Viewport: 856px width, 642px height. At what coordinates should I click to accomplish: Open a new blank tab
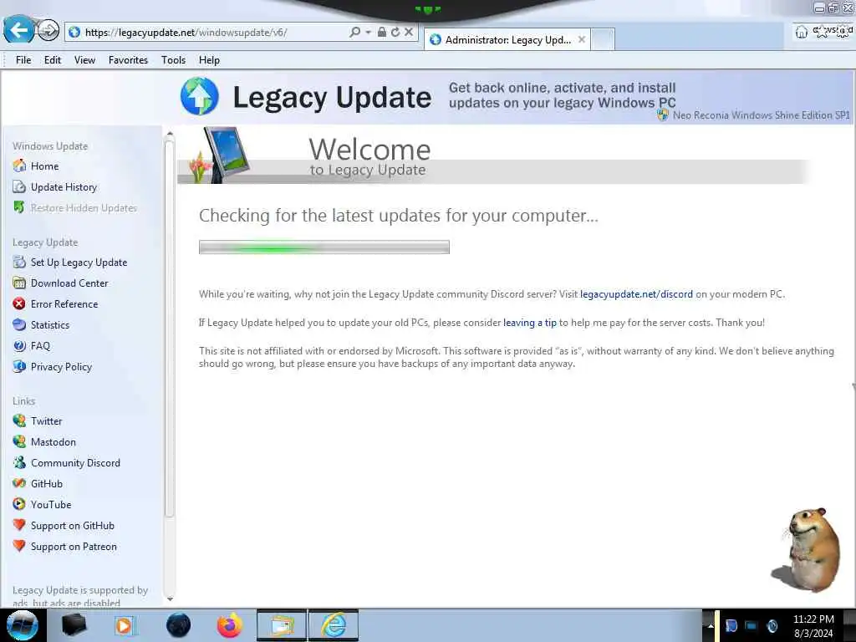pyautogui.click(x=603, y=39)
